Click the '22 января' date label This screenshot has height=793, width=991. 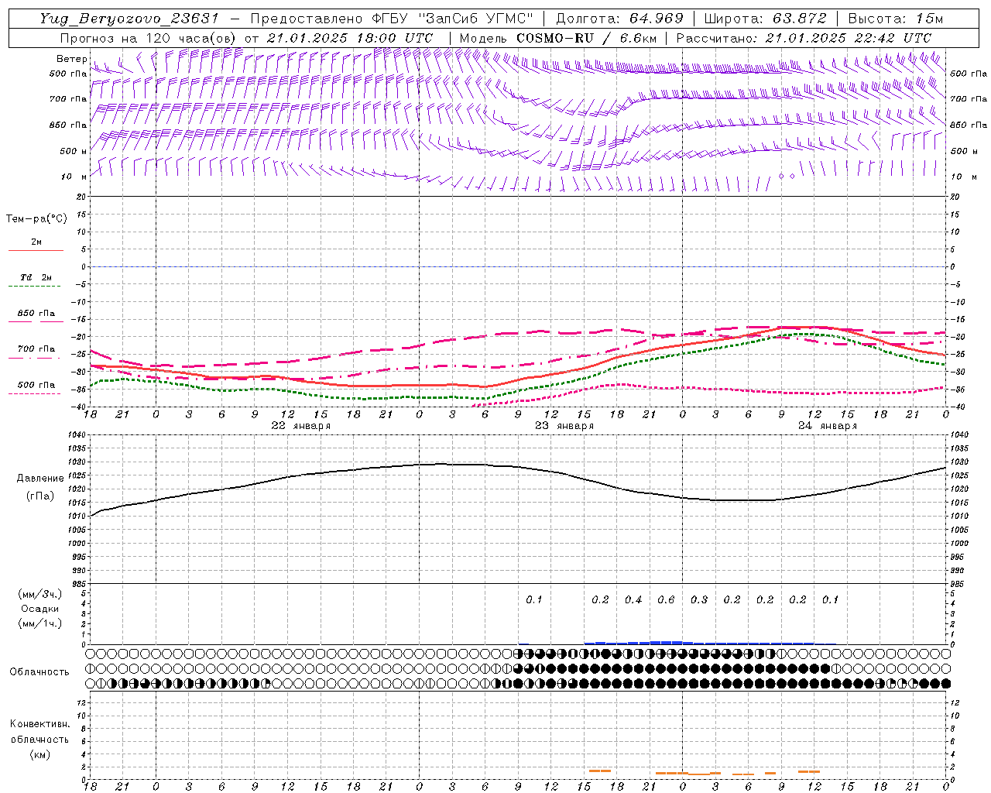[300, 426]
